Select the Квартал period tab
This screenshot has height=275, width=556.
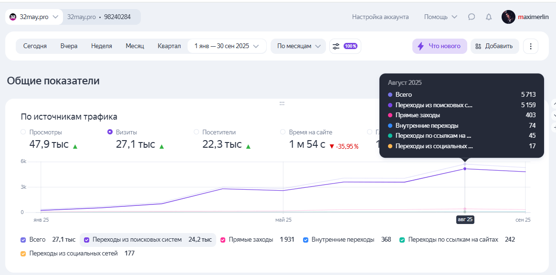(169, 46)
